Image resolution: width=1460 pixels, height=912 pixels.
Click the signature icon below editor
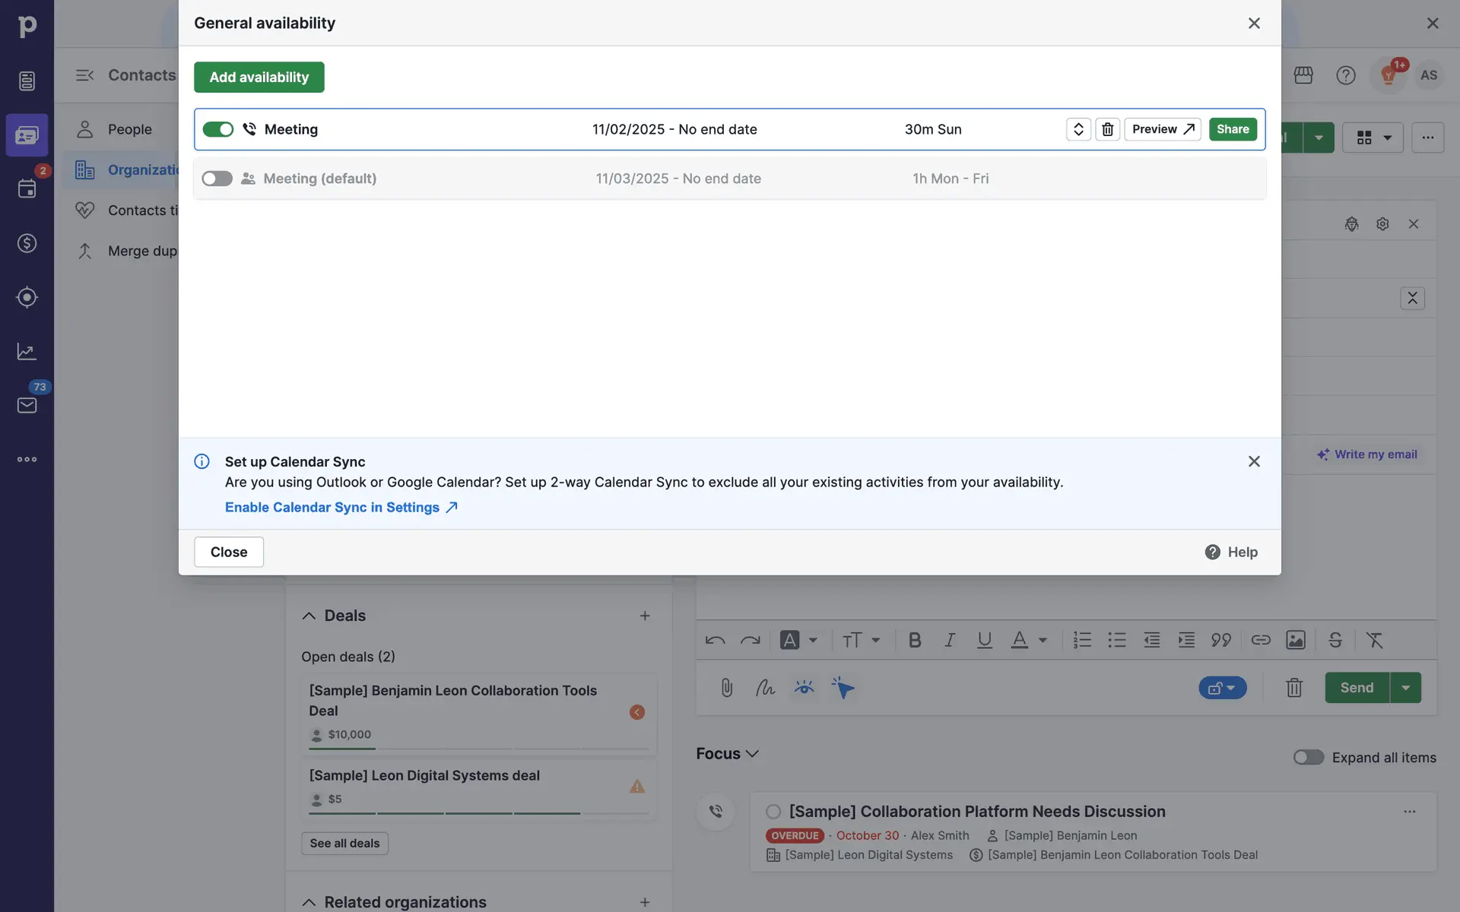(x=765, y=688)
